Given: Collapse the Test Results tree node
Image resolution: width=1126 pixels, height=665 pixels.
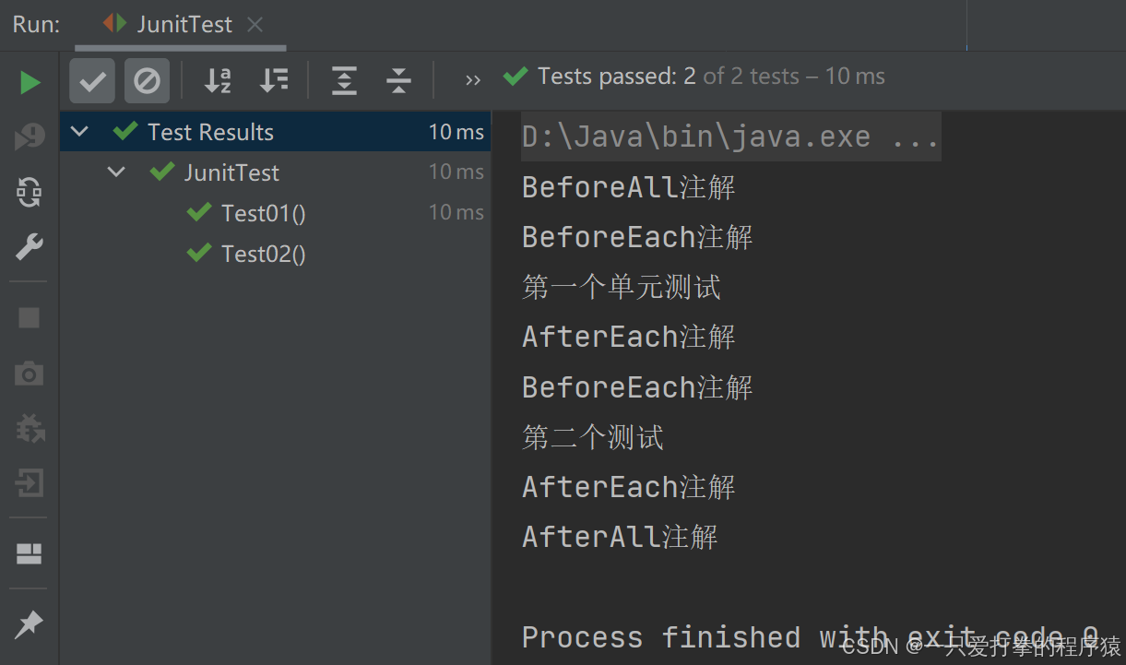Looking at the screenshot, I should (80, 132).
